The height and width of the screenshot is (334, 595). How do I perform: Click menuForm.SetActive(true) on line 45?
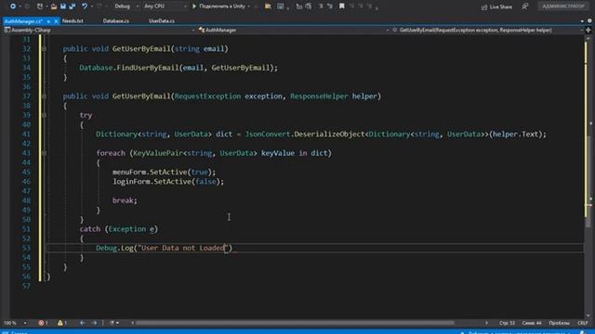pyautogui.click(x=164, y=172)
